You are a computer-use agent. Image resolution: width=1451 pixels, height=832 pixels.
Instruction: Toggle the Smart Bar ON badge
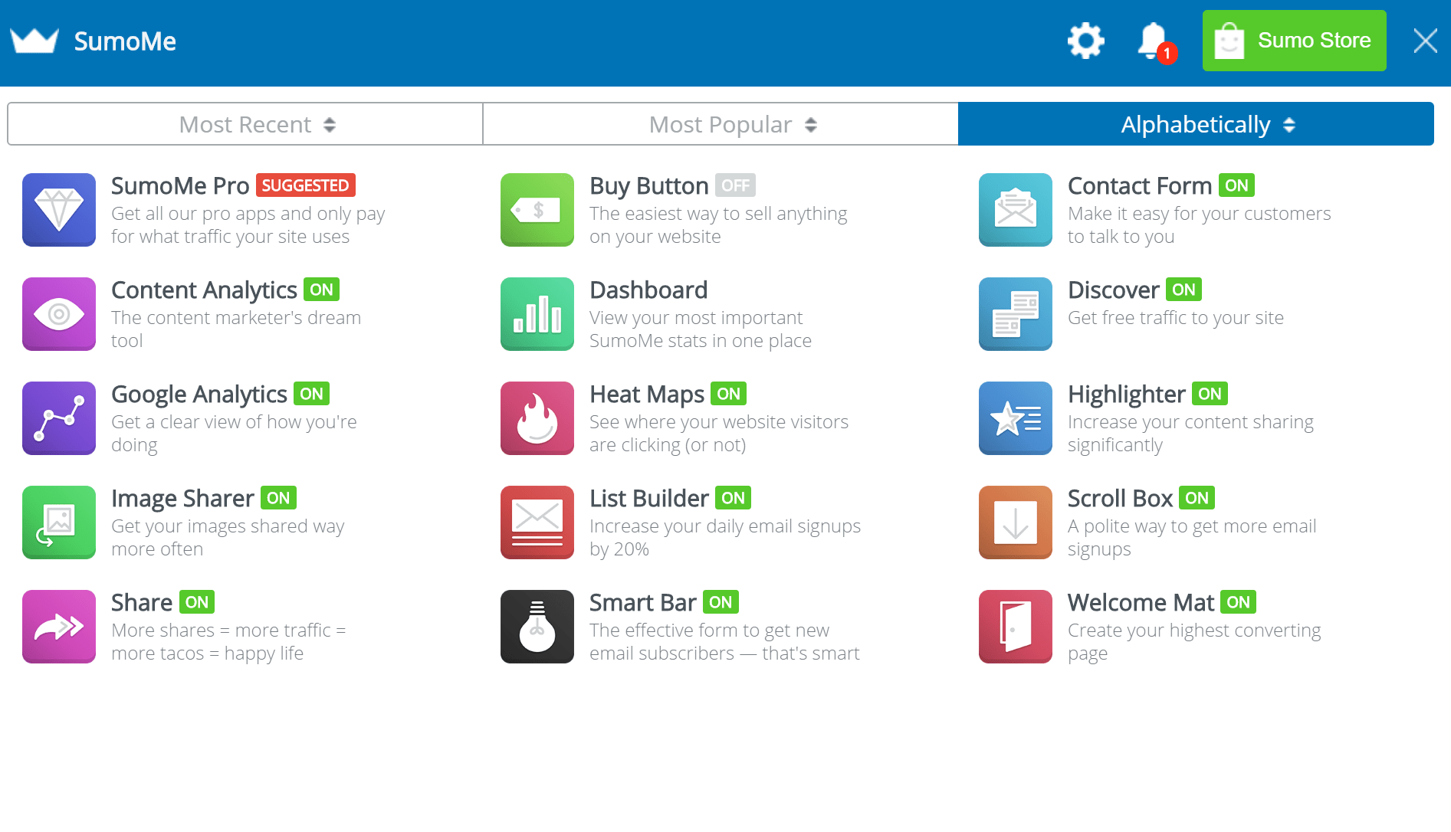pos(721,602)
